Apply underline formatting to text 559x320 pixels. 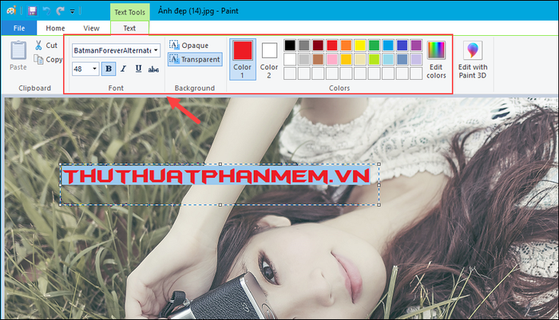click(x=138, y=69)
